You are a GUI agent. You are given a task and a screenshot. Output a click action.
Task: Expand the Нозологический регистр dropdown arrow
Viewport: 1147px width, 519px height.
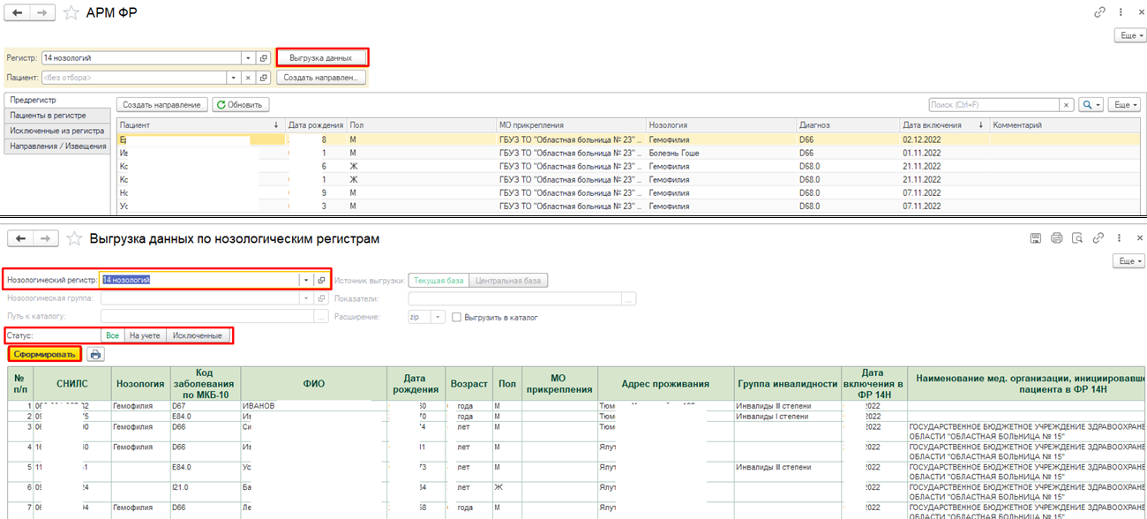pyautogui.click(x=306, y=280)
